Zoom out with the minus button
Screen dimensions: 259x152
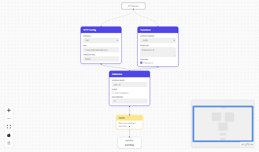(9, 119)
